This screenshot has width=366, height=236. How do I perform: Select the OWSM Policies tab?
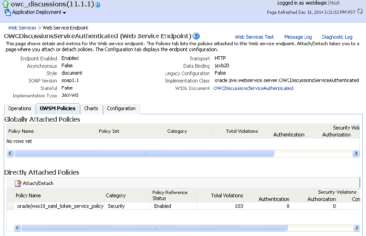click(x=58, y=109)
